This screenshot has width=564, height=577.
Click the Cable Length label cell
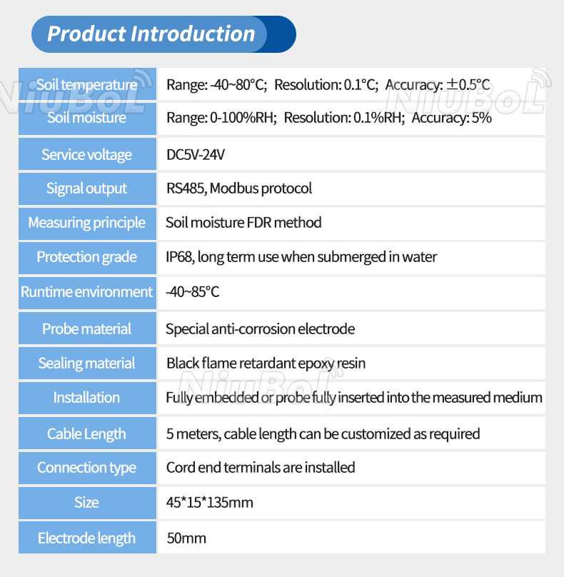point(87,434)
